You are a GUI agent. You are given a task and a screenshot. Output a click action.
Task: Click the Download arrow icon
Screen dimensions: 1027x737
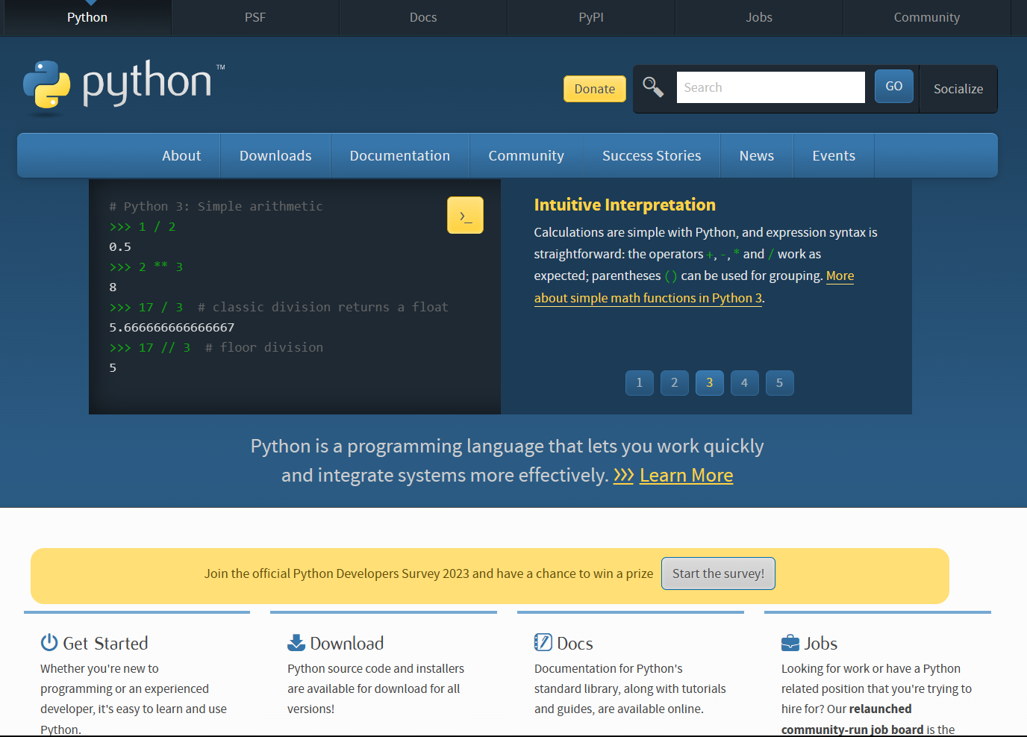point(296,642)
